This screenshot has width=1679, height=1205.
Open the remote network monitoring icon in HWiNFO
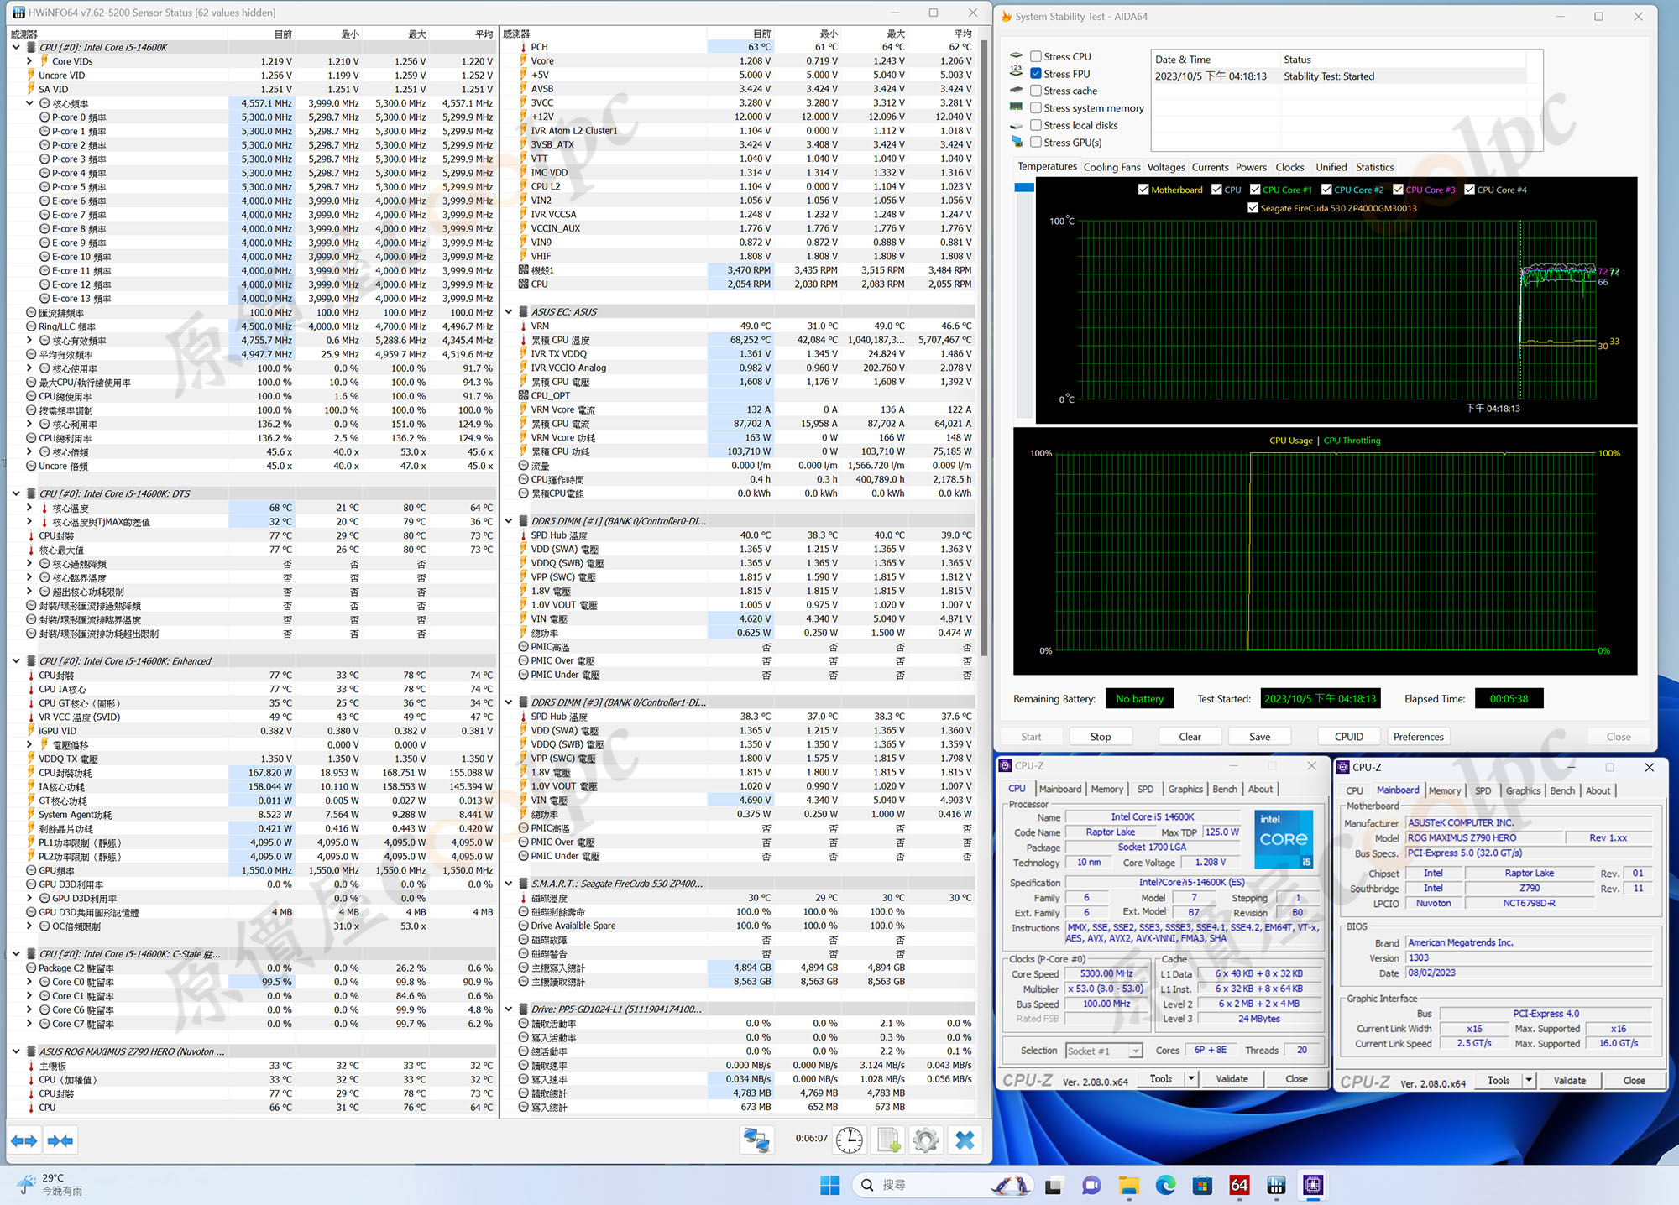[x=756, y=1140]
